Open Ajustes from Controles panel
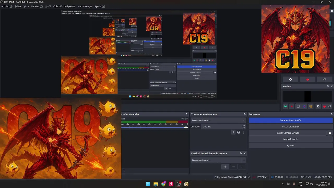Viewport: 334px width, 188px height. click(x=291, y=145)
